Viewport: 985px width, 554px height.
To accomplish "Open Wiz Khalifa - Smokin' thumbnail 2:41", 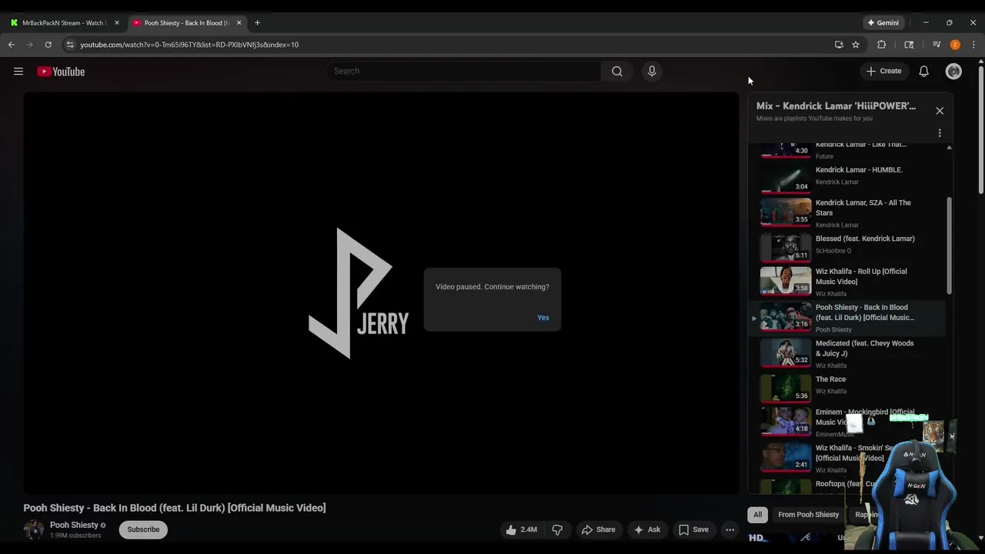I will tap(786, 457).
